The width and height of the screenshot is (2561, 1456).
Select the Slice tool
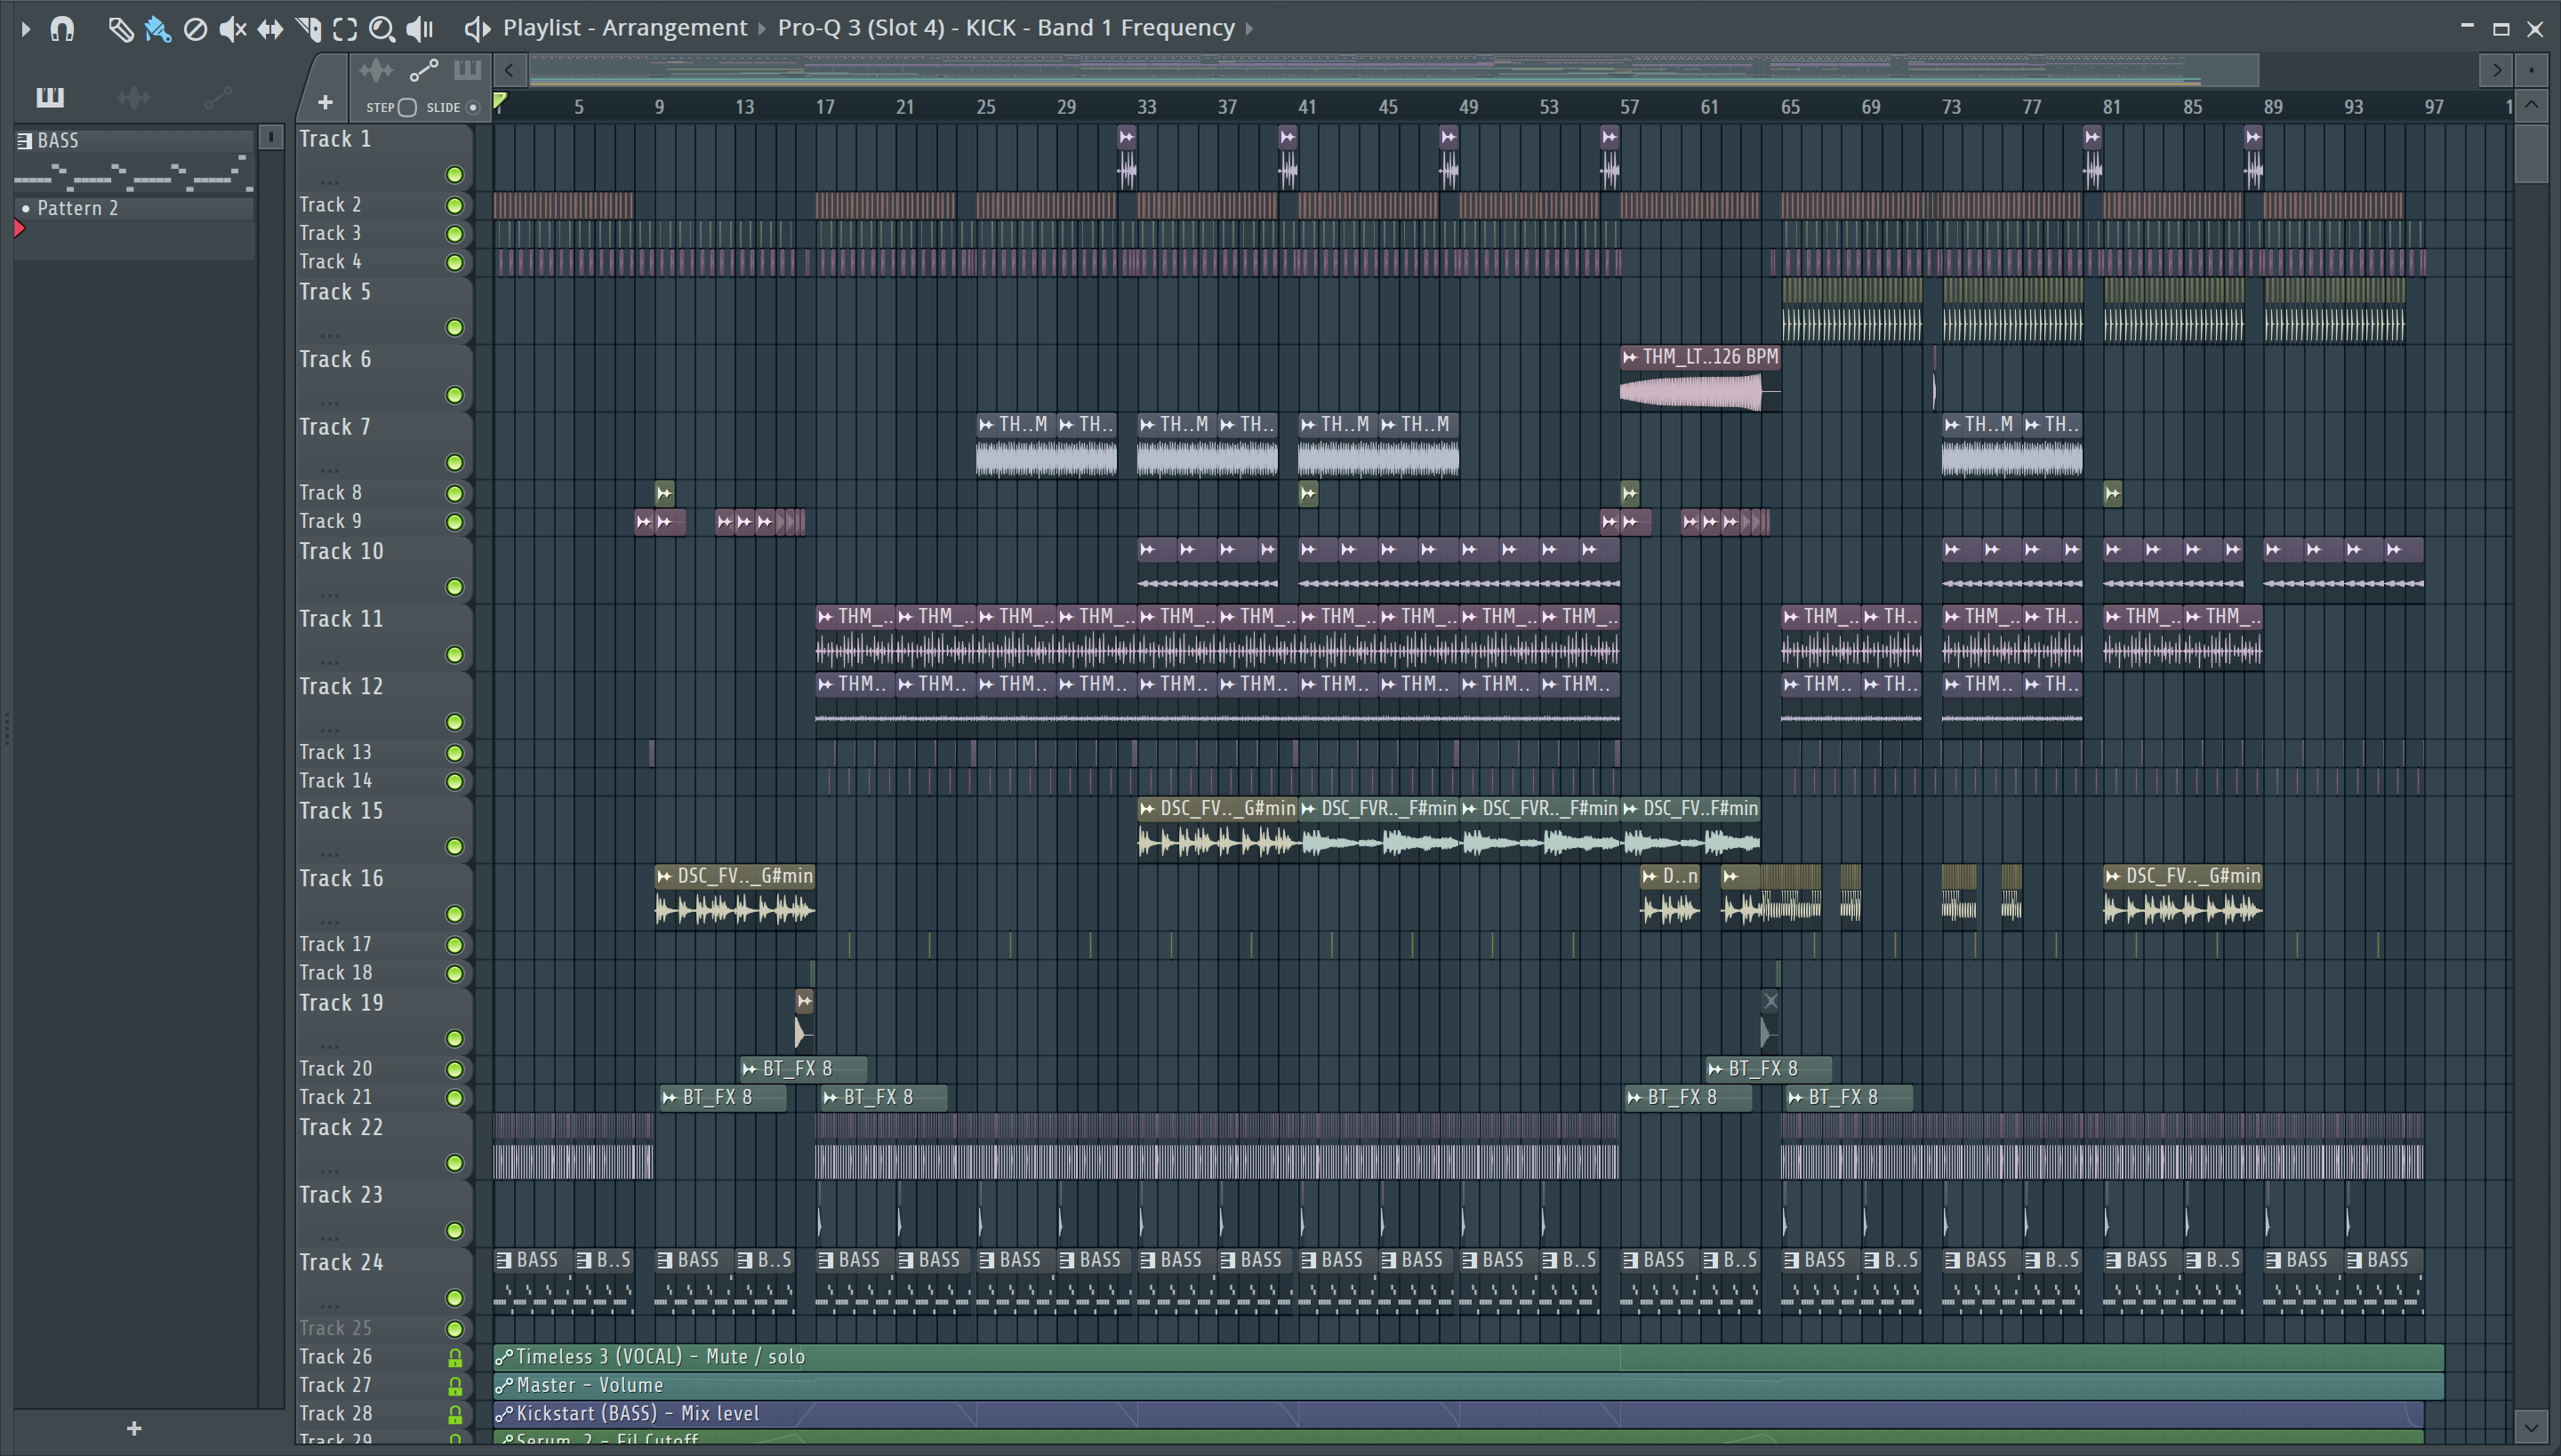[308, 29]
